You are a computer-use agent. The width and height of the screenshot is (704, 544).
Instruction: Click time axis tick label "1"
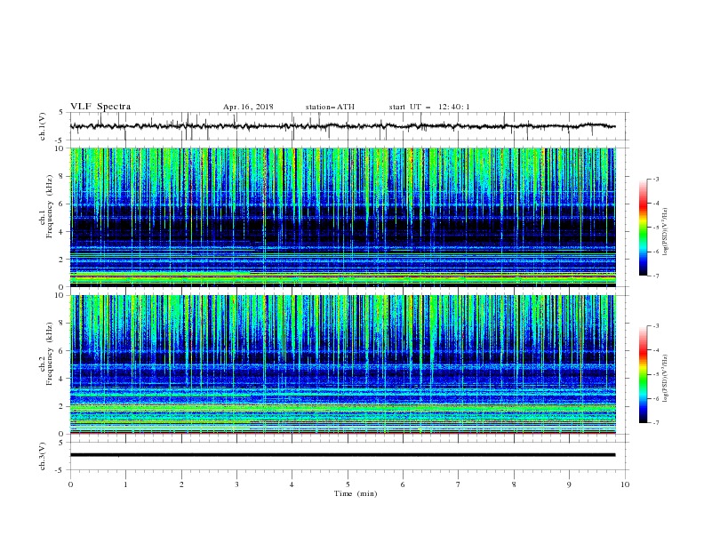click(125, 484)
